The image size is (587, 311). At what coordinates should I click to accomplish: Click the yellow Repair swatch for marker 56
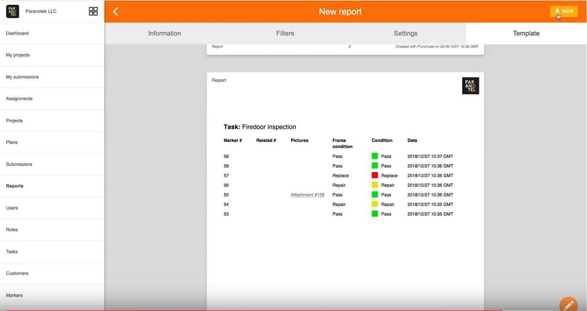pyautogui.click(x=375, y=185)
